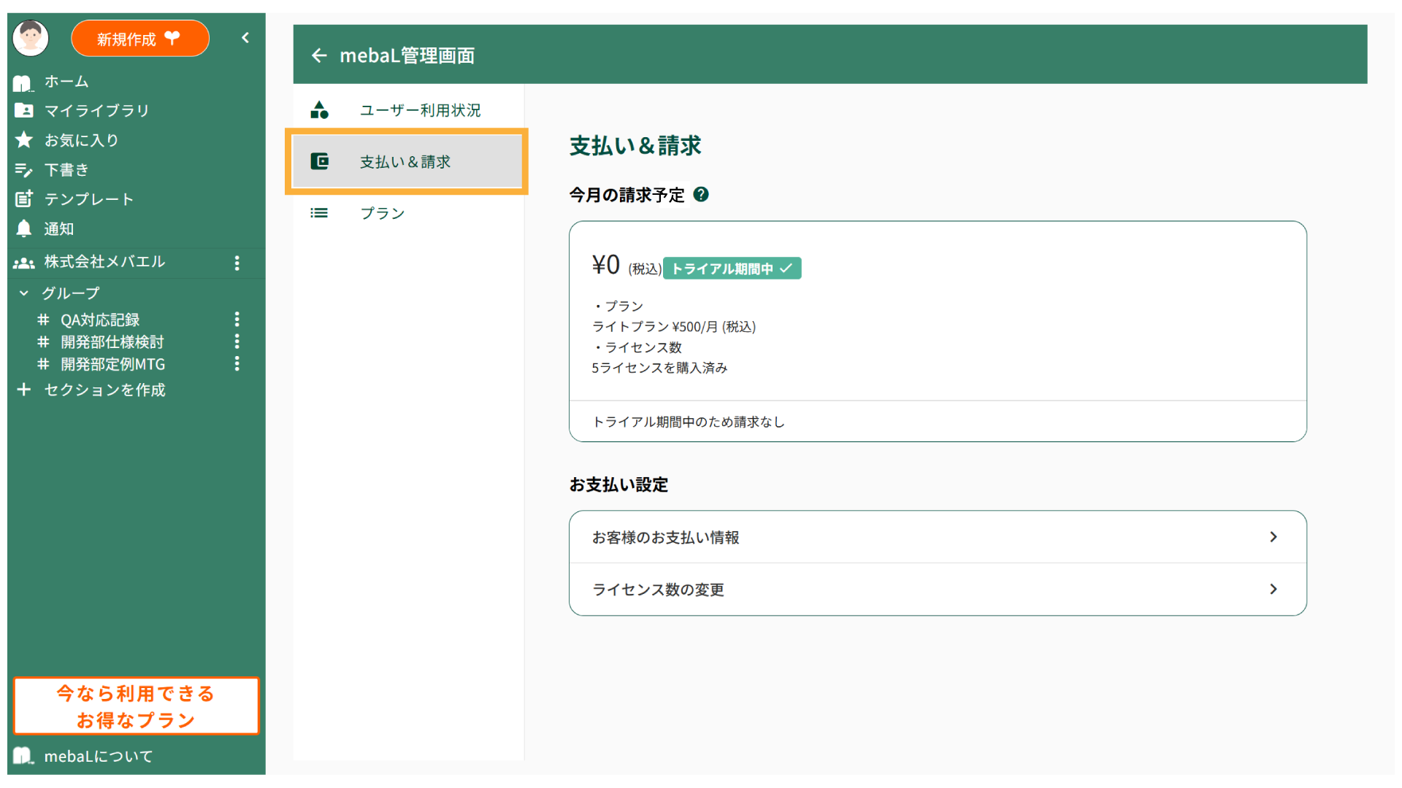Open お客様のお支払い情報 row
The width and height of the screenshot is (1402, 788).
pyautogui.click(x=938, y=537)
